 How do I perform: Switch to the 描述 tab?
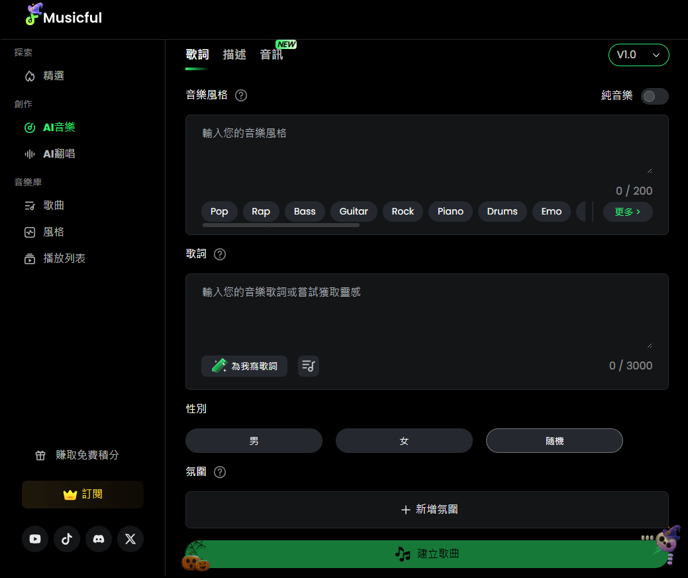click(x=234, y=55)
